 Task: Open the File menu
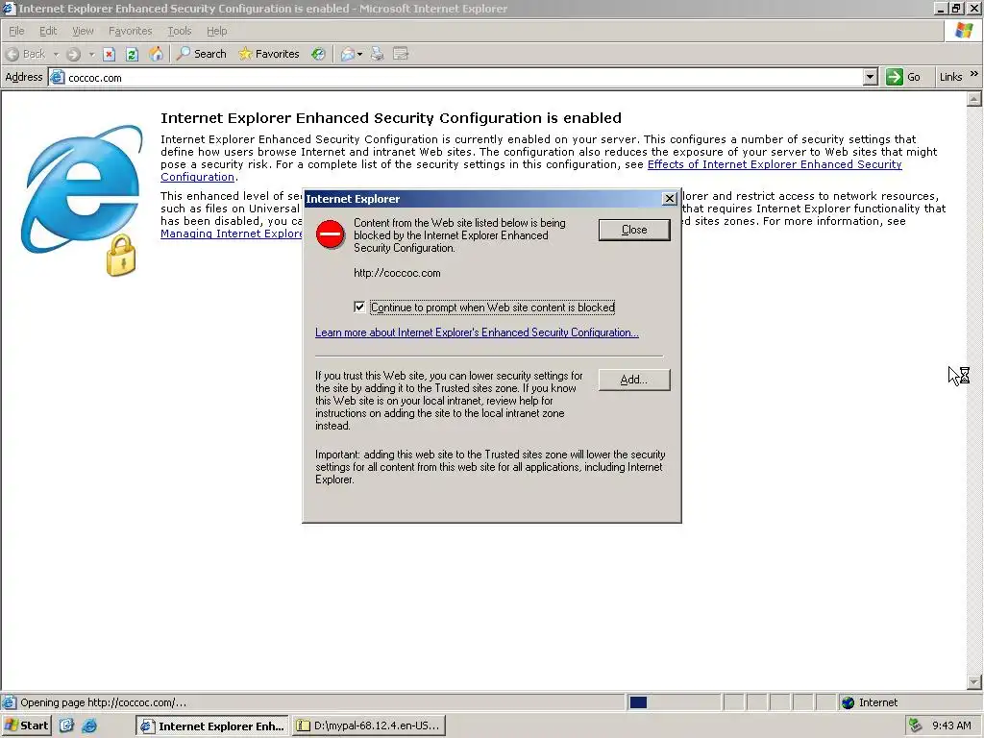(x=16, y=31)
